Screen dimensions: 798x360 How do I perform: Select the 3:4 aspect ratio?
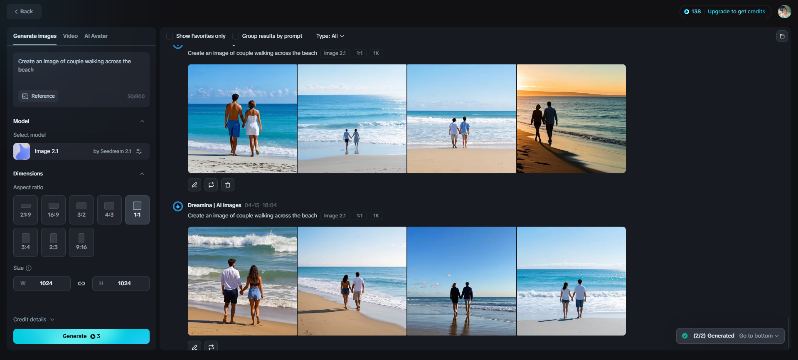click(25, 242)
